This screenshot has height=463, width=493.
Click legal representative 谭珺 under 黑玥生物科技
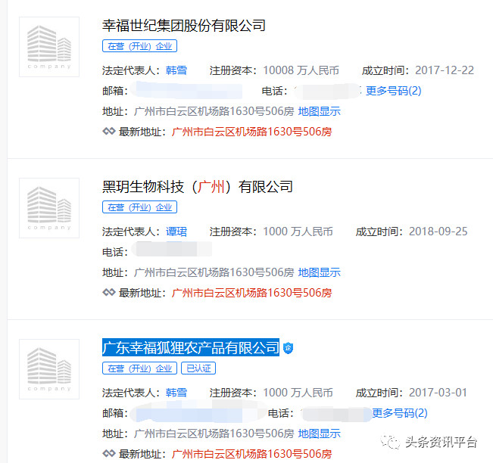point(176,231)
